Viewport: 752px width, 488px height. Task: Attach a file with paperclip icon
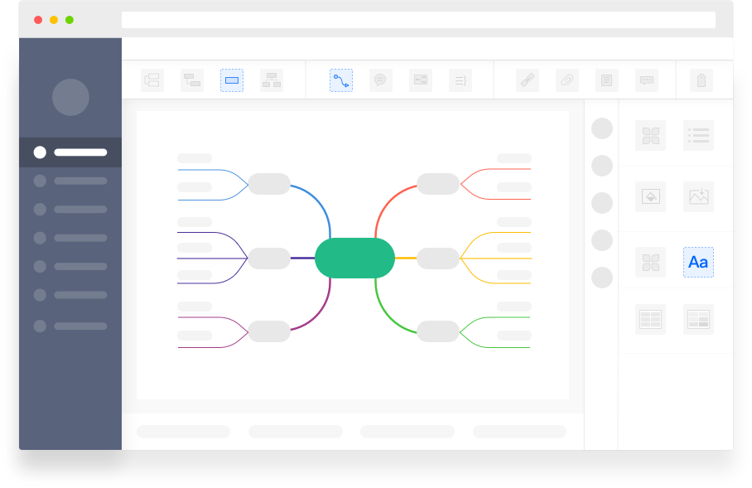click(x=567, y=80)
